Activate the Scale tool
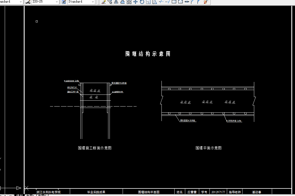This screenshot has width=295, height=196. tap(148, 2)
